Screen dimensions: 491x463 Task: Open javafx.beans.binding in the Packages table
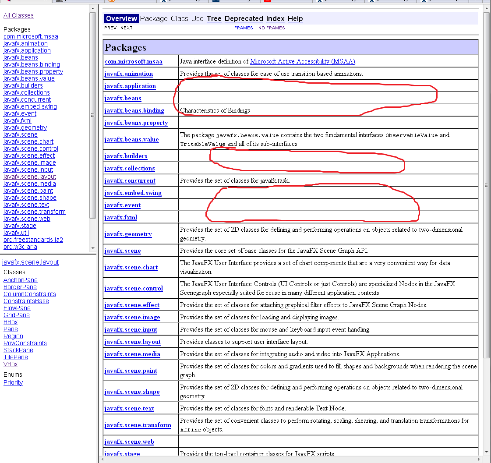click(x=134, y=110)
